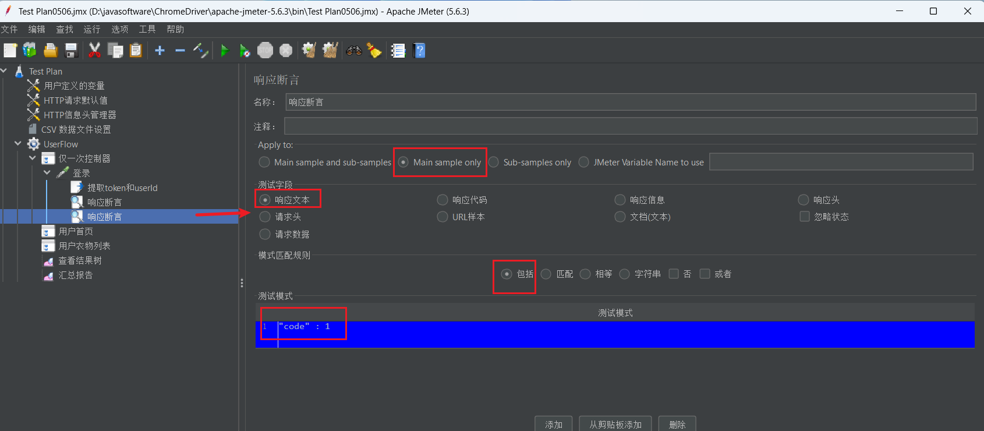Click Start no pauses icon
Image resolution: width=984 pixels, height=431 pixels.
click(245, 51)
